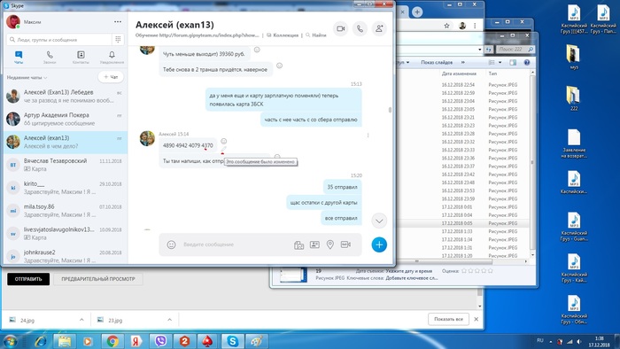Open the Chrome three-dot menu
The width and height of the screenshot is (620, 349).
point(475,26)
